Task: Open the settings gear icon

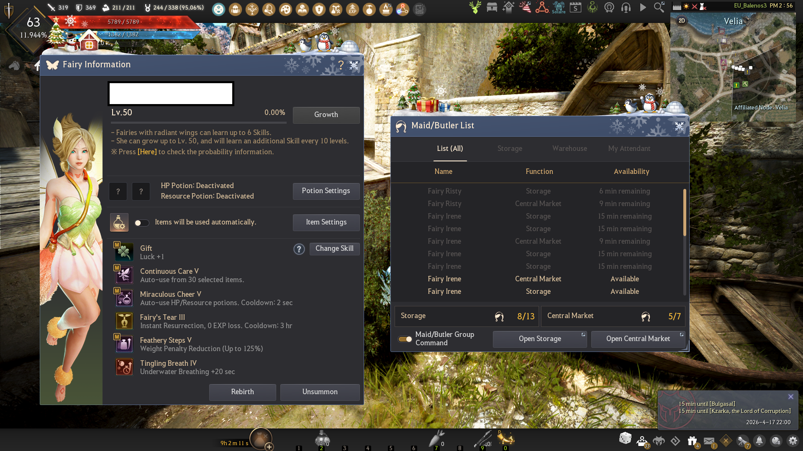Action: pos(793,441)
